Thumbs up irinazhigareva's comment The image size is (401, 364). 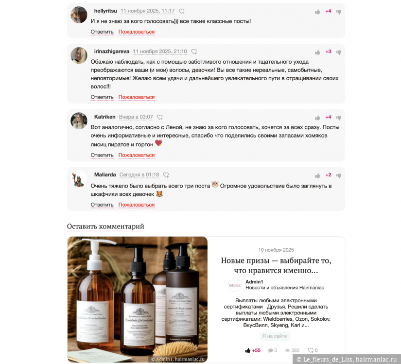[317, 52]
